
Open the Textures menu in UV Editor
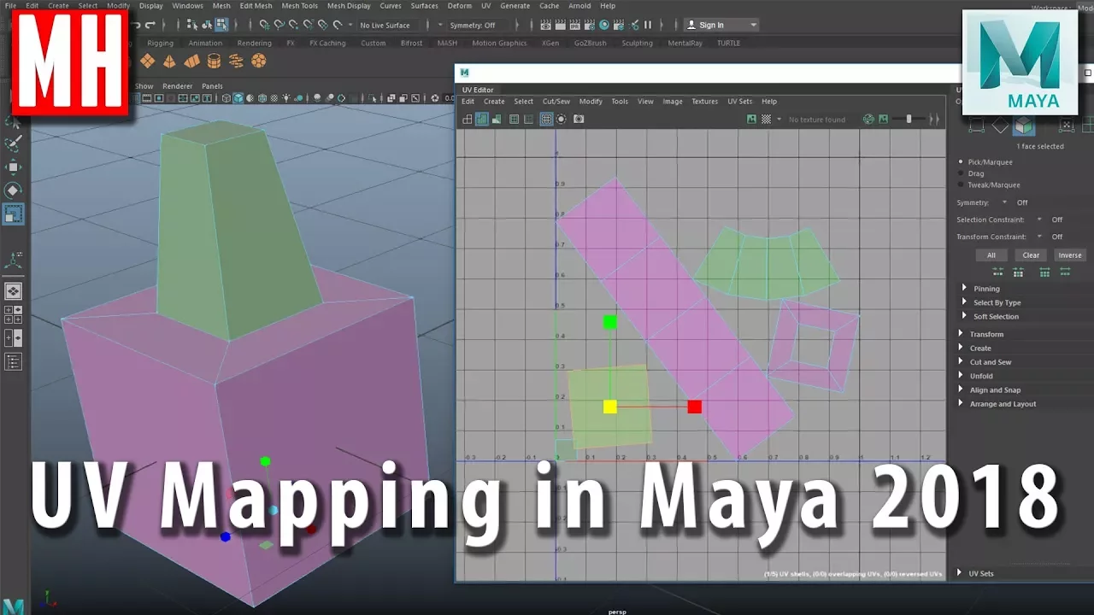coord(704,102)
